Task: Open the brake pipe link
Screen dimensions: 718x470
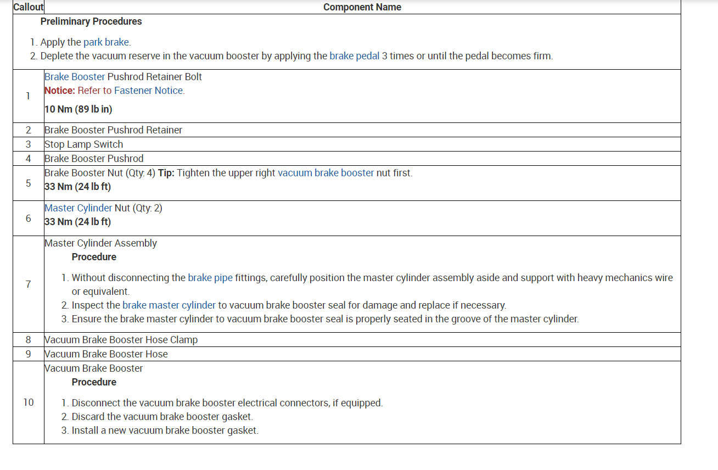Action: 210,278
